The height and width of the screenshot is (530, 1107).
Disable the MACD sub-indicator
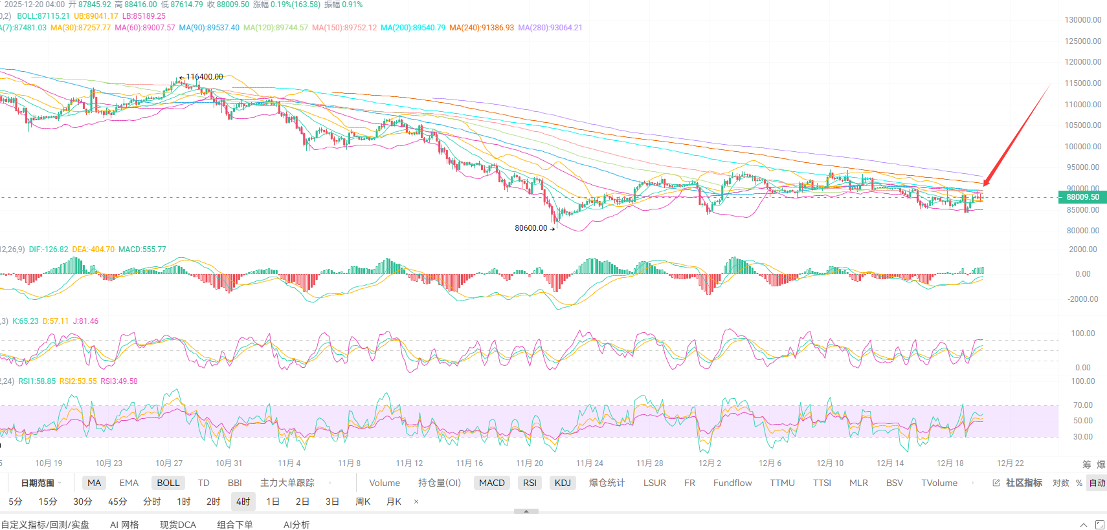[x=491, y=483]
